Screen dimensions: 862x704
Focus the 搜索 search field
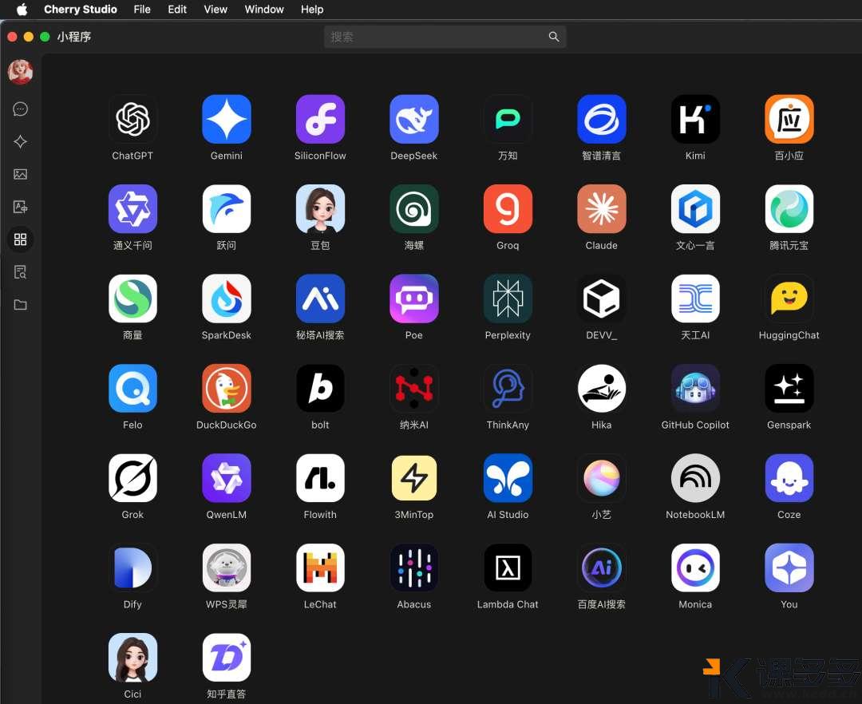(445, 37)
